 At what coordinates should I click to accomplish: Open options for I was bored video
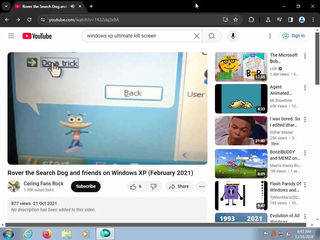coord(305,120)
